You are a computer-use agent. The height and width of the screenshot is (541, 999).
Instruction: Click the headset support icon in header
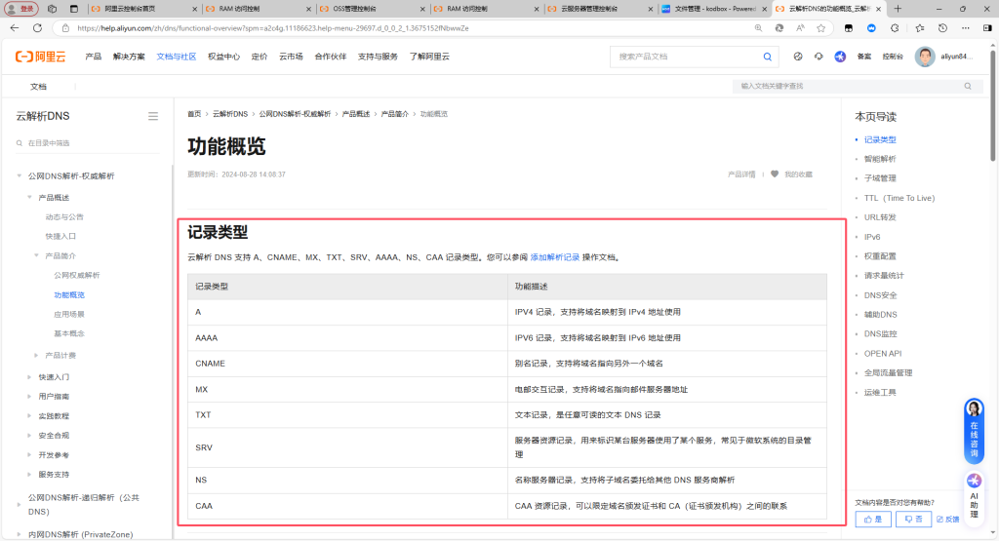[819, 57]
